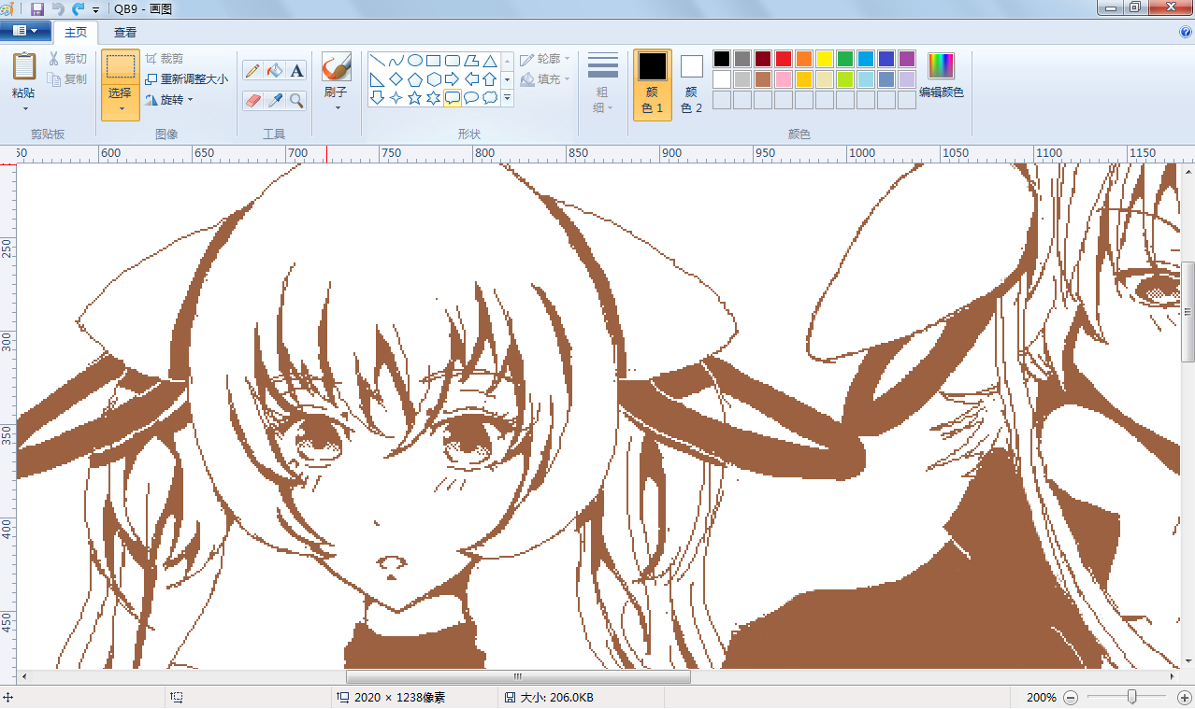
Task: Click the Save icon in quick access toolbar
Action: tap(37, 8)
